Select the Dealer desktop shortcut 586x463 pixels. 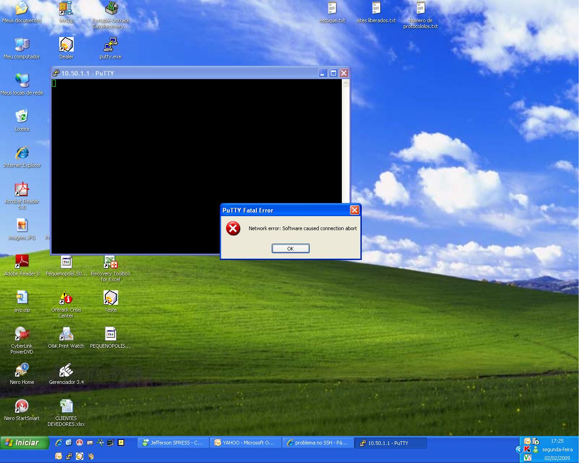point(66,48)
